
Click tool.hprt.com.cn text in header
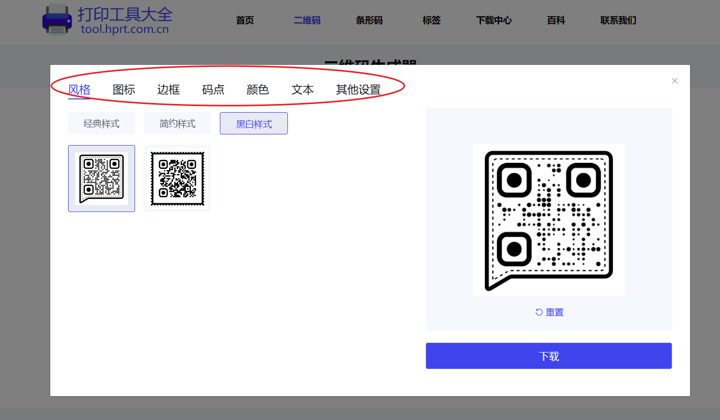124,29
